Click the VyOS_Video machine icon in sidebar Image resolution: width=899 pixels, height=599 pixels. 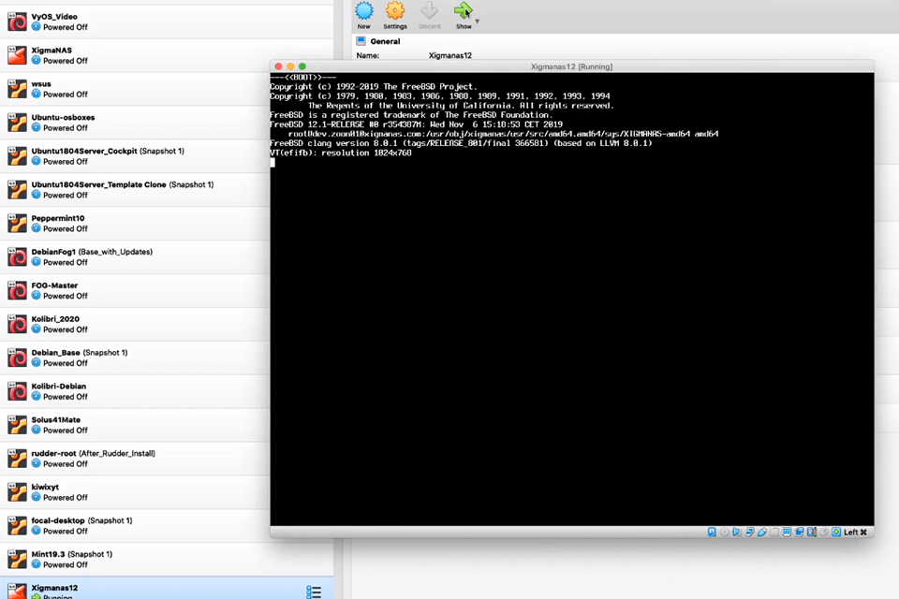[x=16, y=21]
